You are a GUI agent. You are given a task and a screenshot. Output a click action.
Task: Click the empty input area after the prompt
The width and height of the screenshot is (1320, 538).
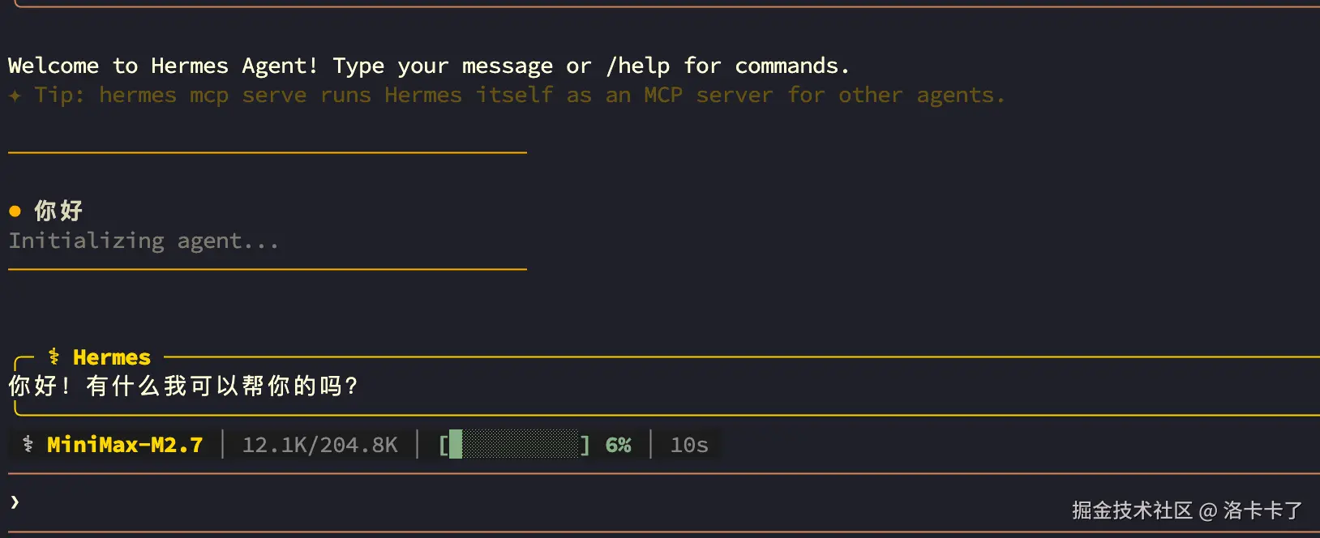tap(486, 502)
